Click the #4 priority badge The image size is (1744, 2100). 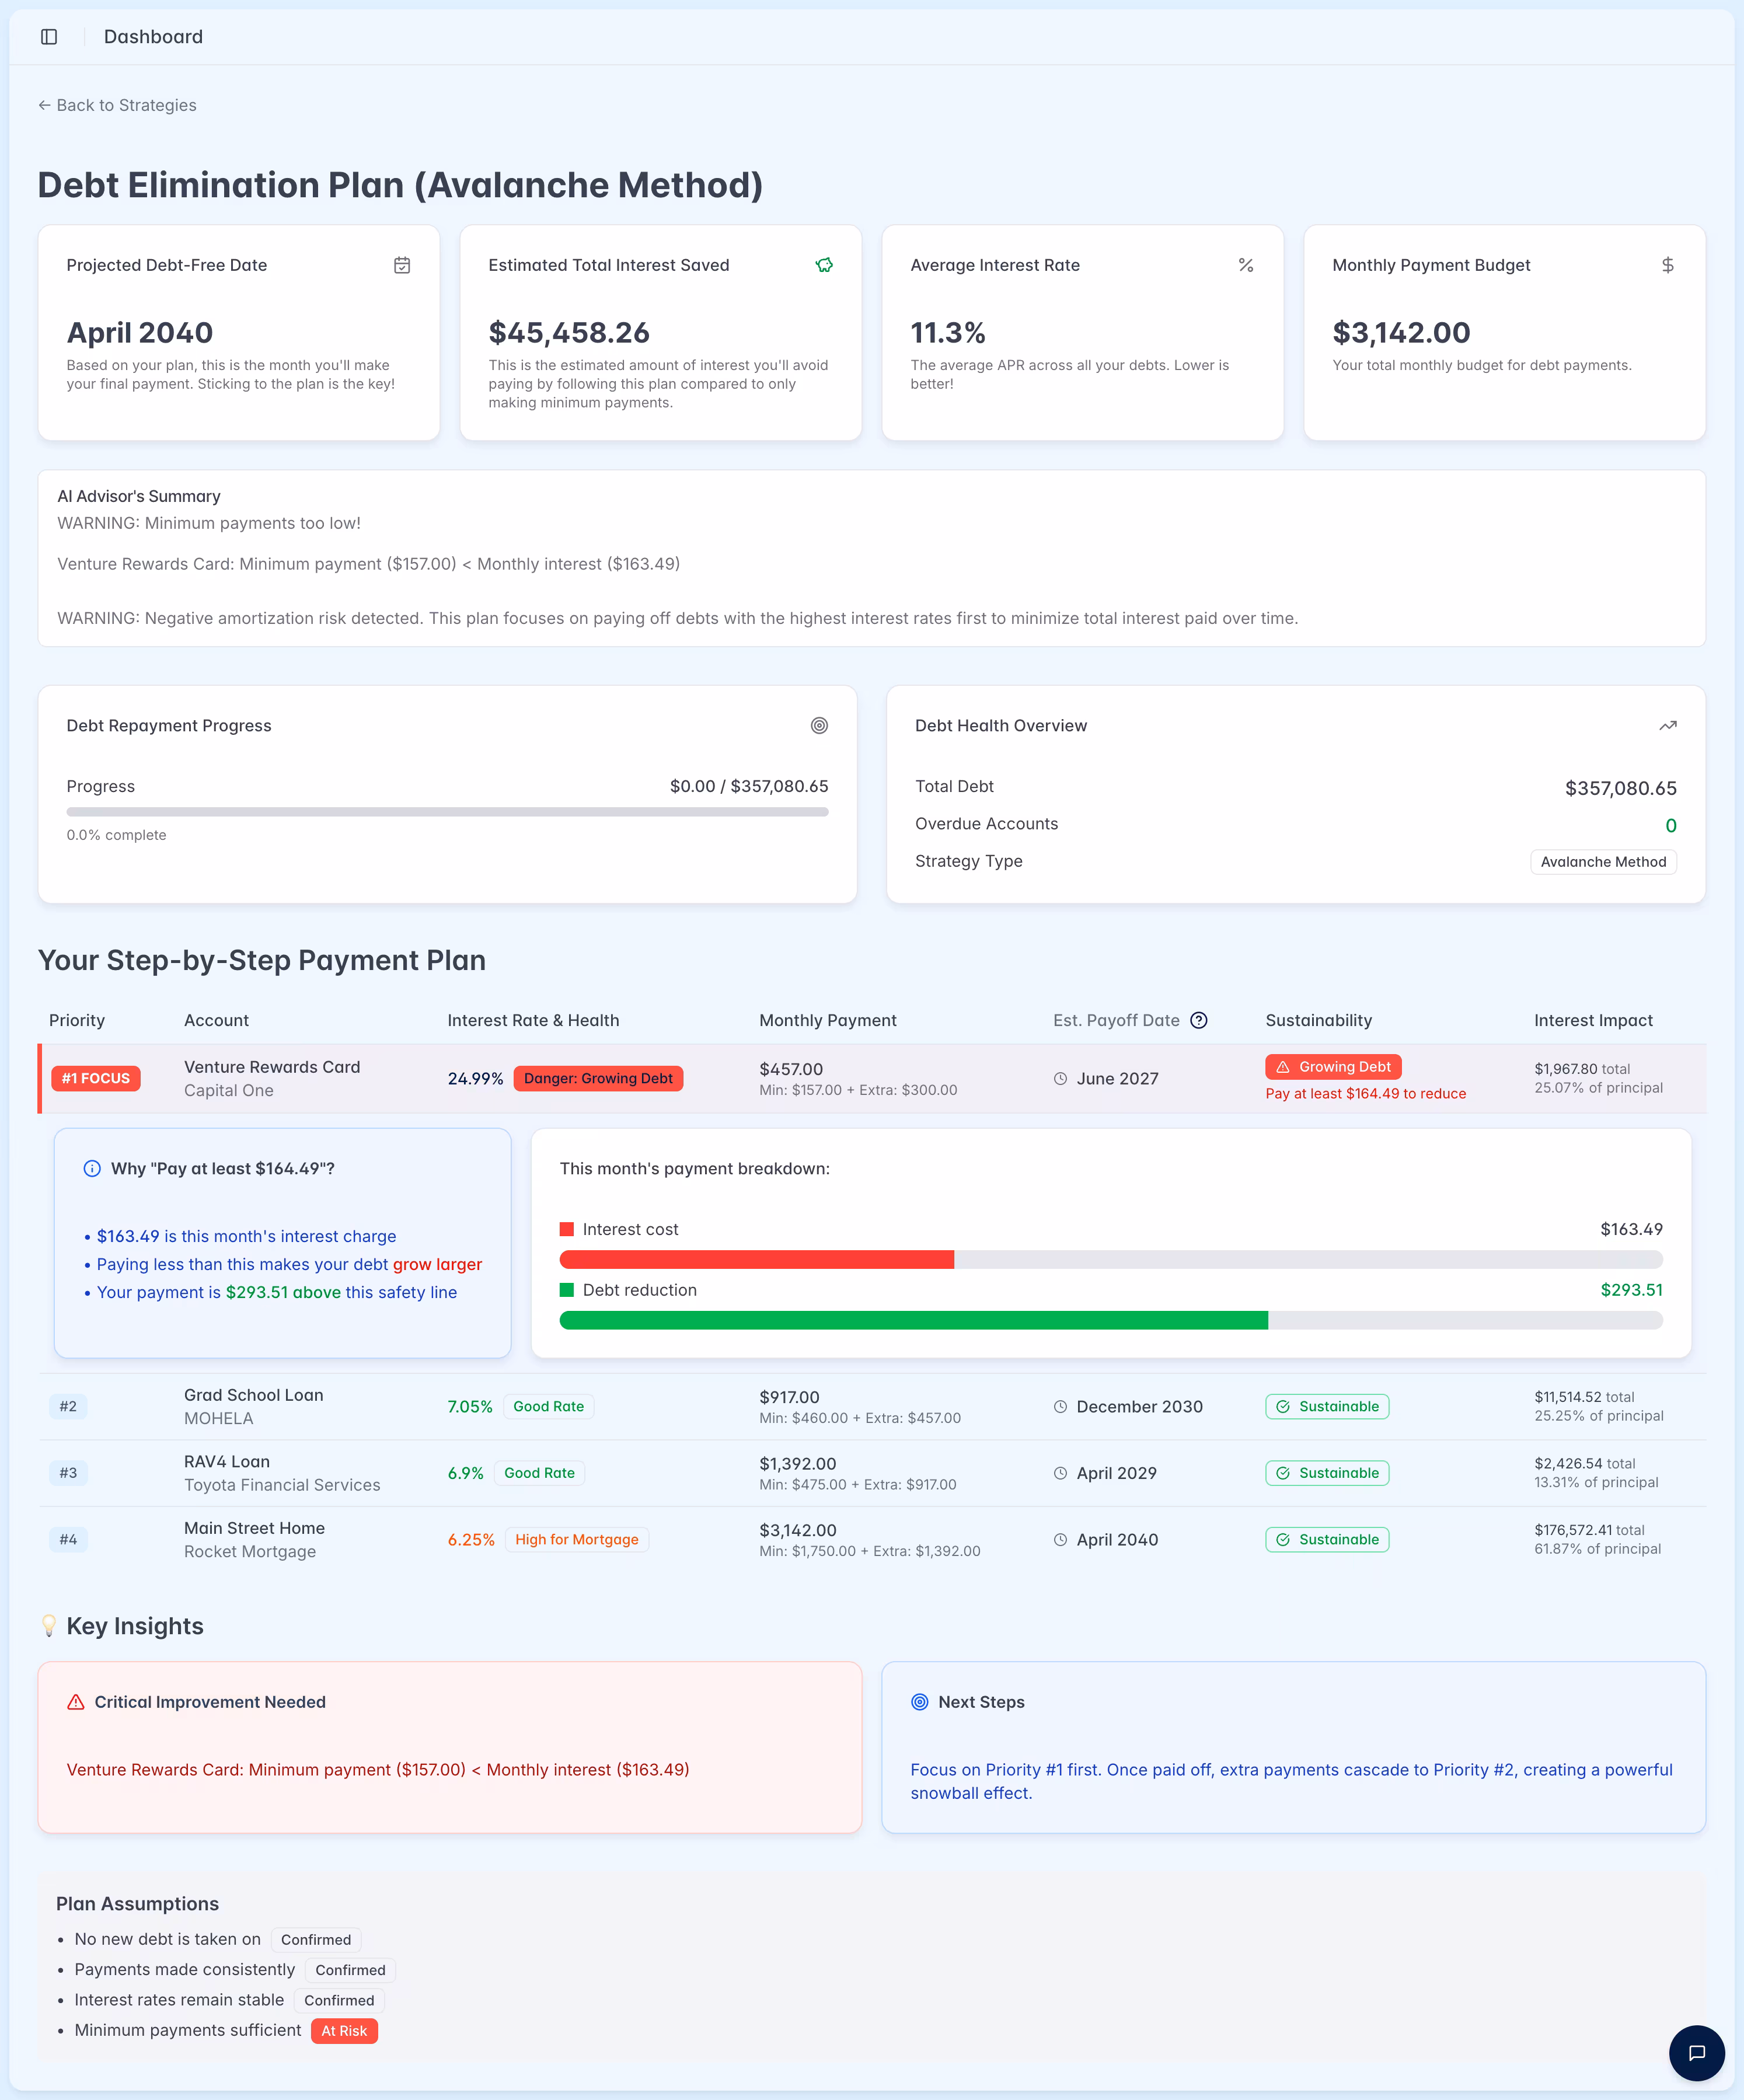tap(68, 1540)
